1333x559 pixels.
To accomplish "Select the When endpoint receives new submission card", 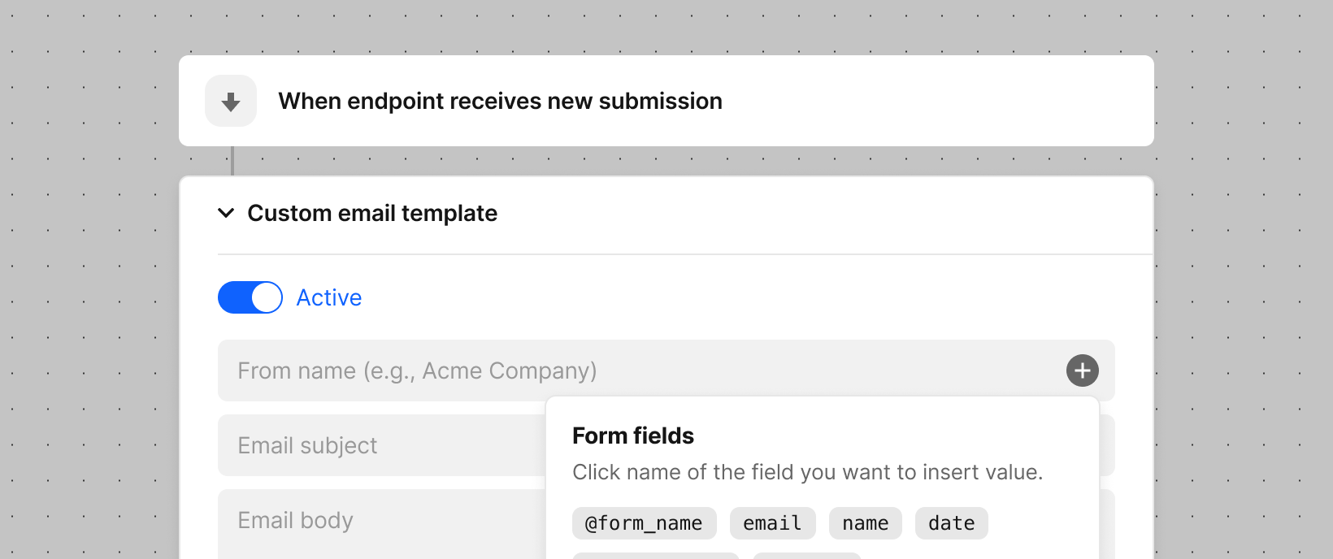I will point(666,101).
